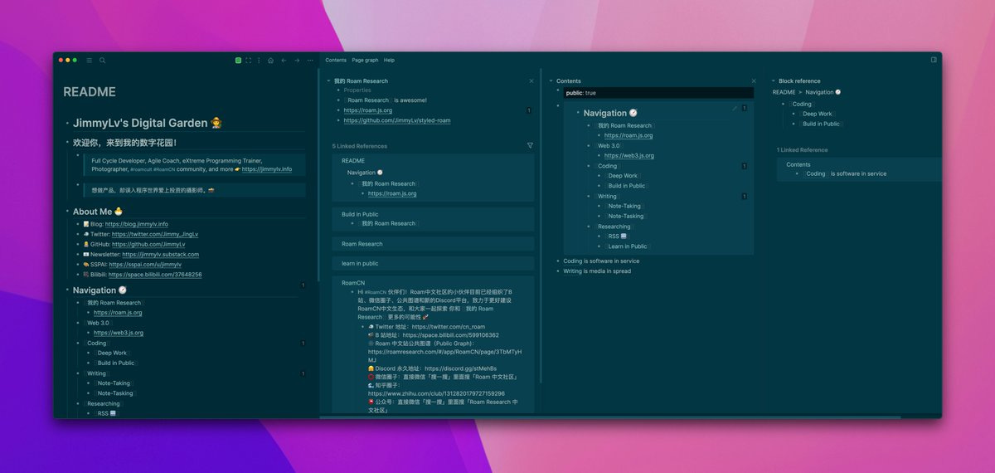Open search with the magnifier icon
Screen dimensions: 995x473
[x=103, y=61]
